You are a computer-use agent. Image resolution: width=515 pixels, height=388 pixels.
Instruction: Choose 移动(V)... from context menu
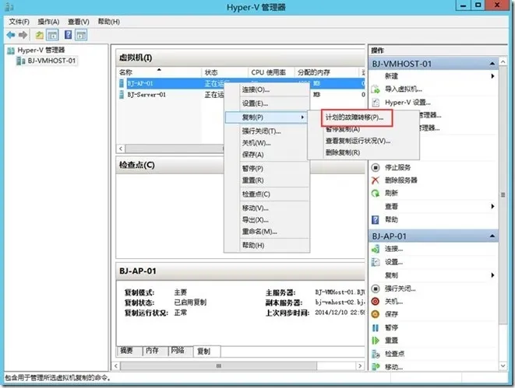[x=266, y=208]
